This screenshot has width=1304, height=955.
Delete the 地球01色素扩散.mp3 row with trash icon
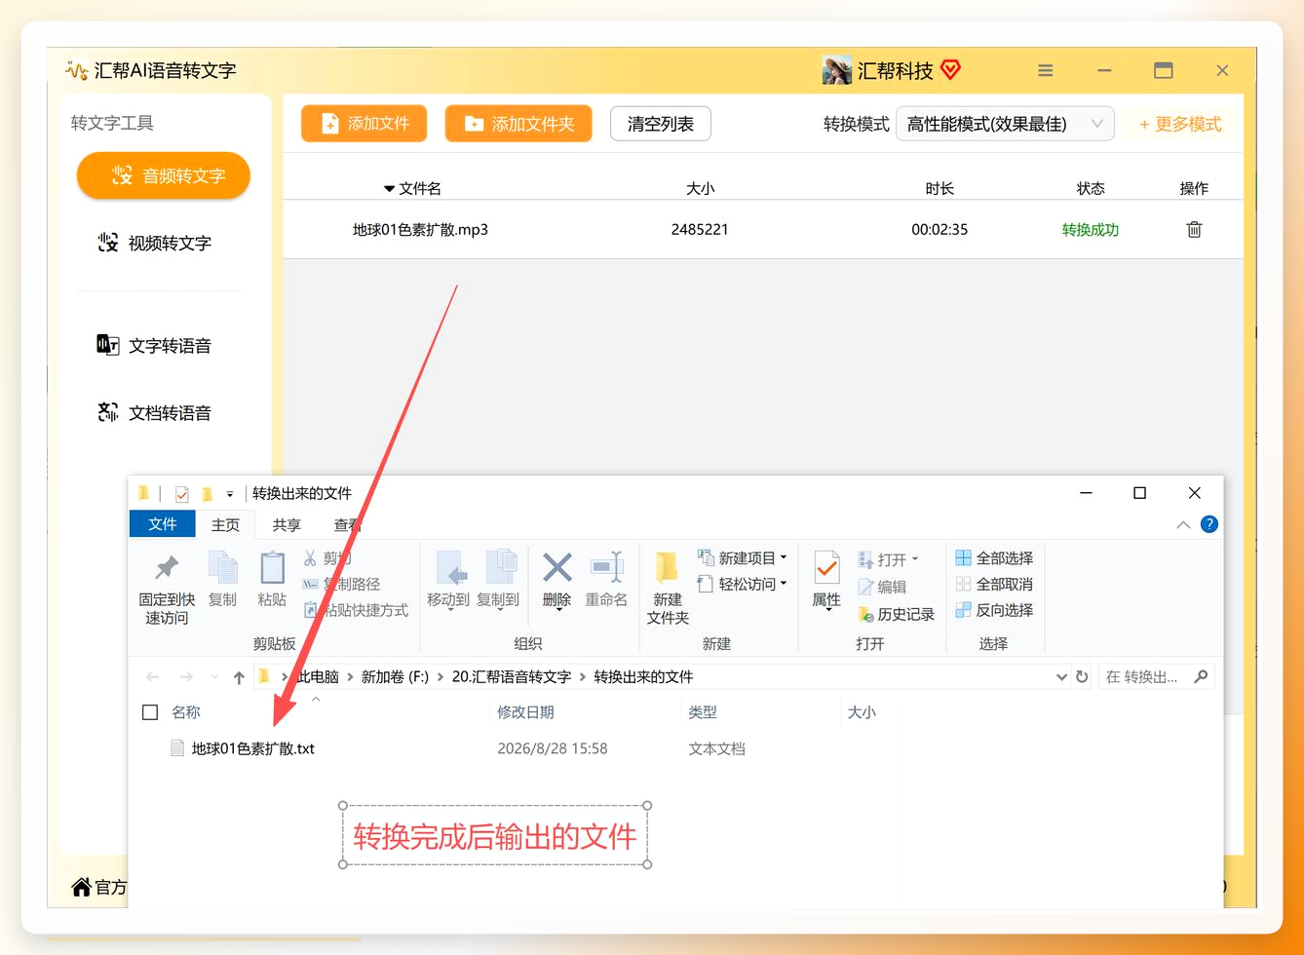(1194, 230)
